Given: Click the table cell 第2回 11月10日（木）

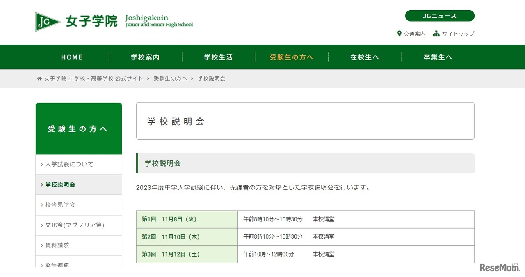Looking at the screenshot, I should (x=187, y=237).
